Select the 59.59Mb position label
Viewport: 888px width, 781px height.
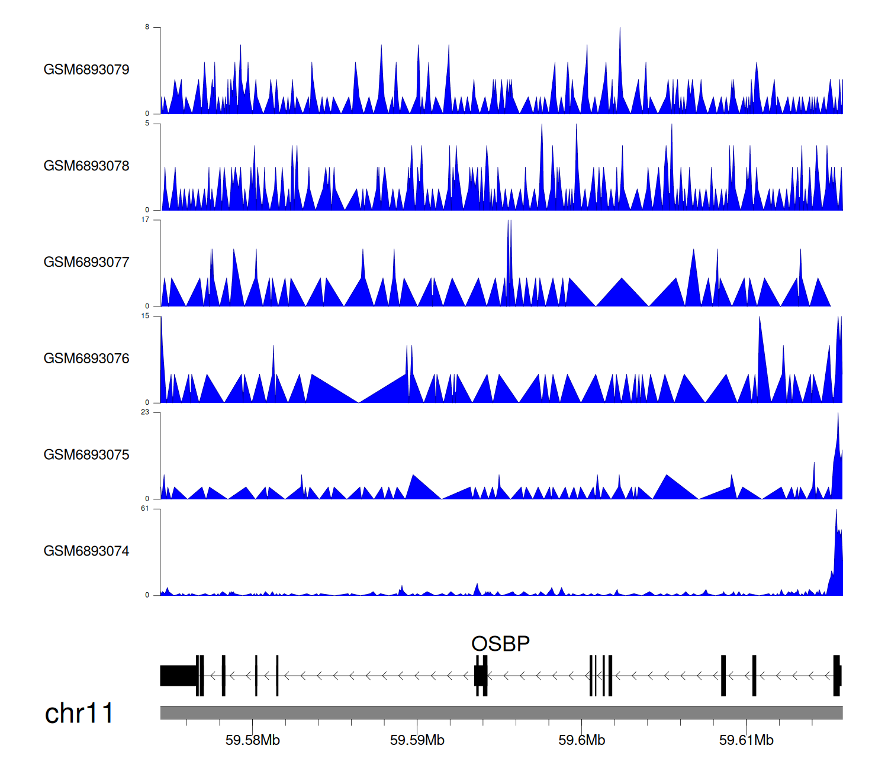(x=417, y=740)
